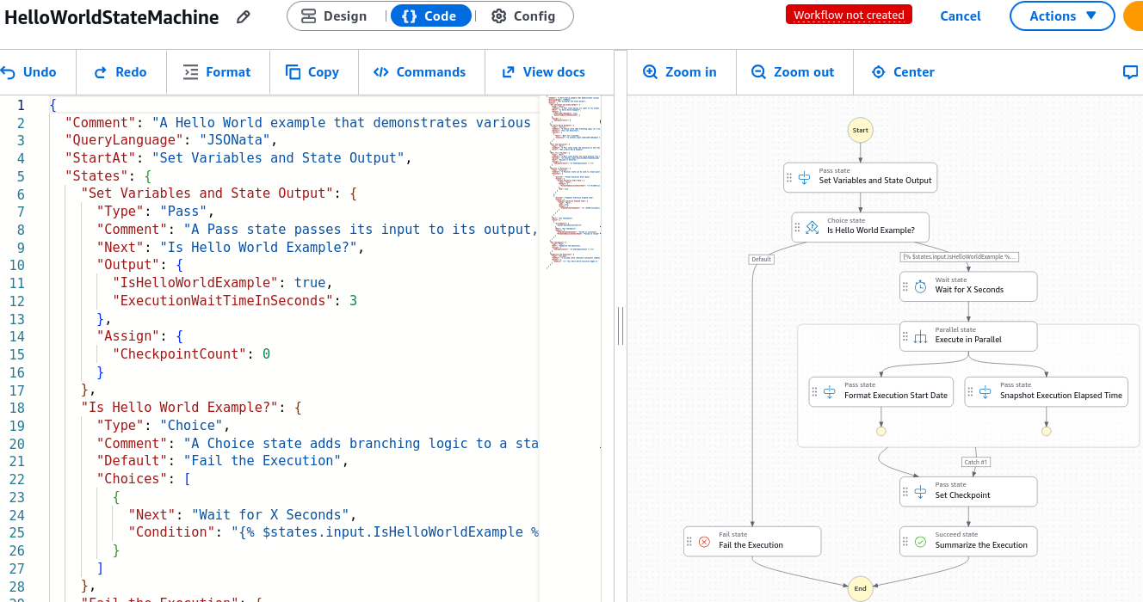Click the Succeed state green check icon
1143x602 pixels.
(x=920, y=541)
